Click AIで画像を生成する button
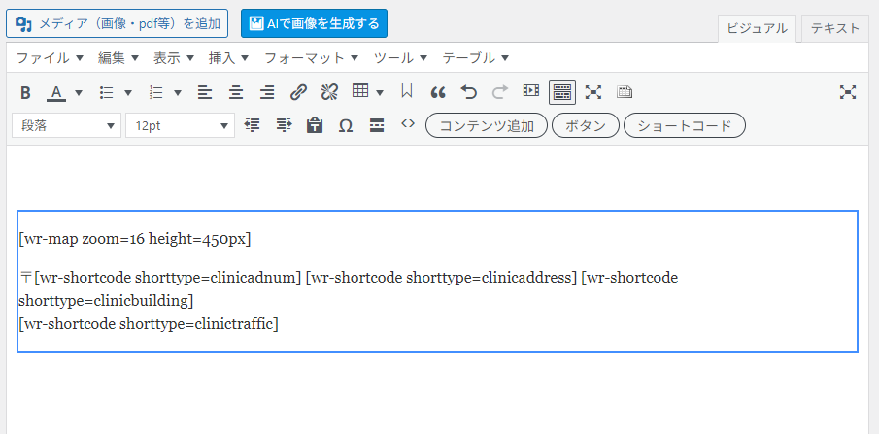The image size is (879, 434). [x=314, y=23]
